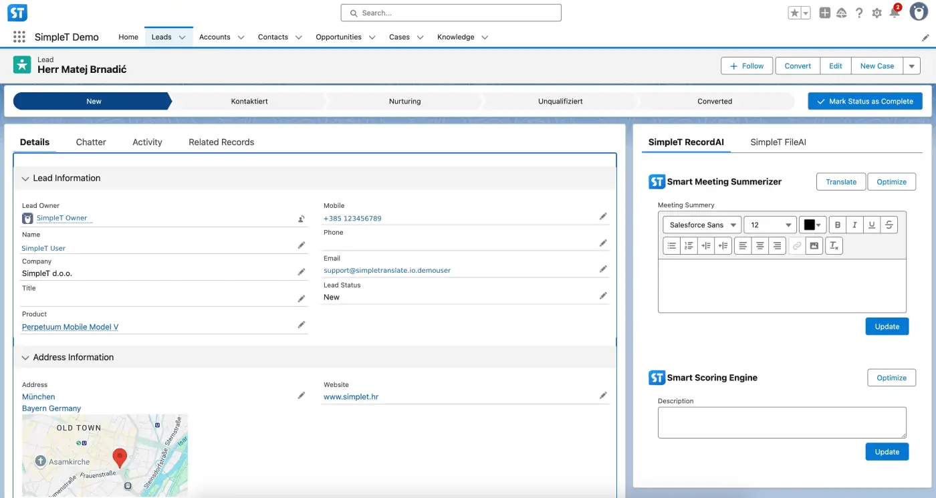Click the global Search box
The image size is (936, 498).
[451, 13]
